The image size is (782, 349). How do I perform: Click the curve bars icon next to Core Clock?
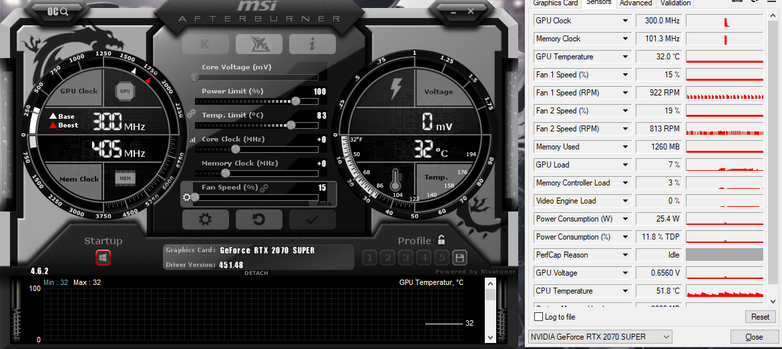(x=191, y=141)
